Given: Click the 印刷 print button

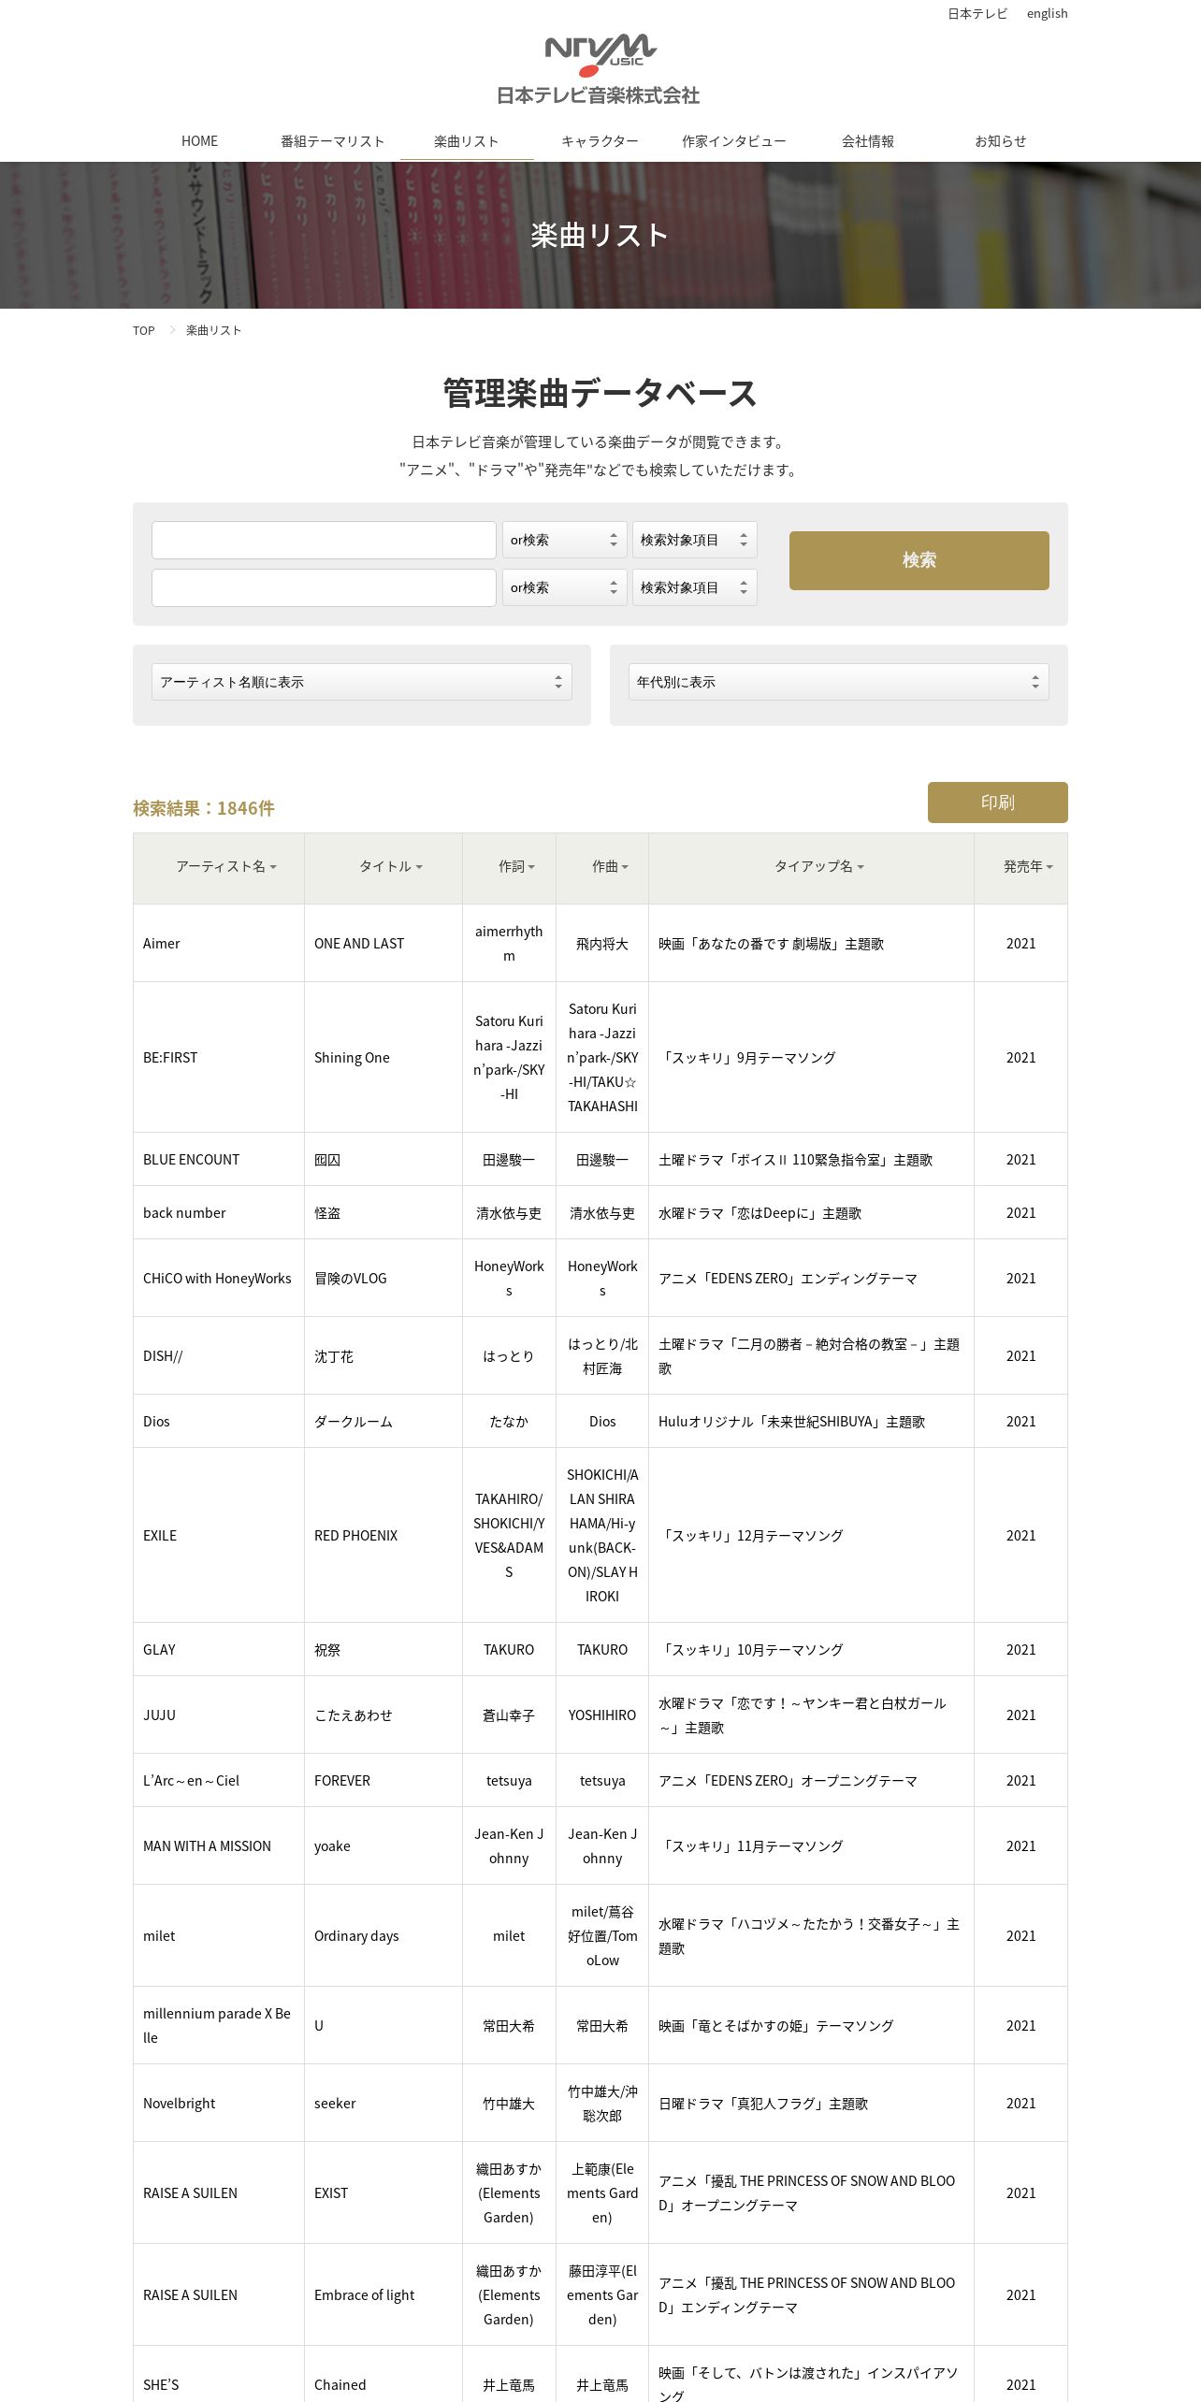Looking at the screenshot, I should pos(998,803).
